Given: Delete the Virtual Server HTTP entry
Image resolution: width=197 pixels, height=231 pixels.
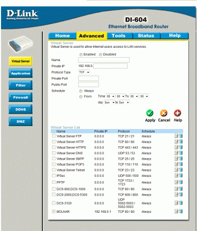Looking at the screenshot, I should (181, 141).
